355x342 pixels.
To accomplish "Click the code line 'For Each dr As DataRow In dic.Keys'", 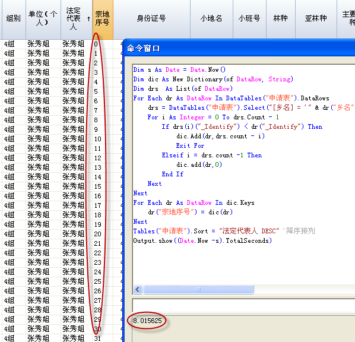I will point(194,202).
